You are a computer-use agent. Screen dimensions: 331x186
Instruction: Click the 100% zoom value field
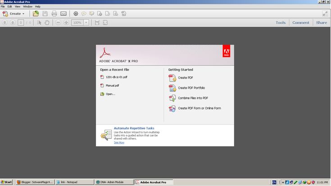click(x=77, y=23)
